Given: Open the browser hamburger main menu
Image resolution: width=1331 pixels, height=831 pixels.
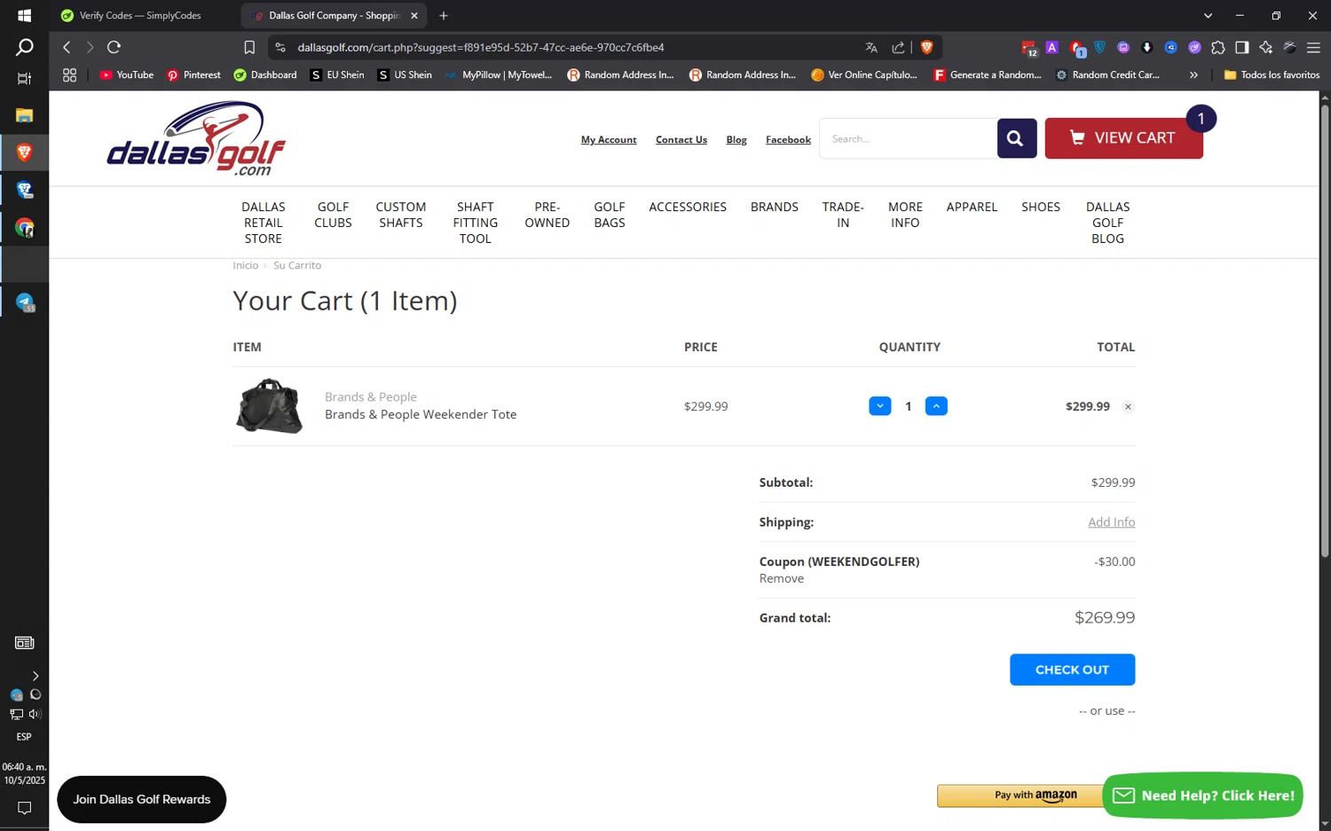Looking at the screenshot, I should click(x=1314, y=47).
